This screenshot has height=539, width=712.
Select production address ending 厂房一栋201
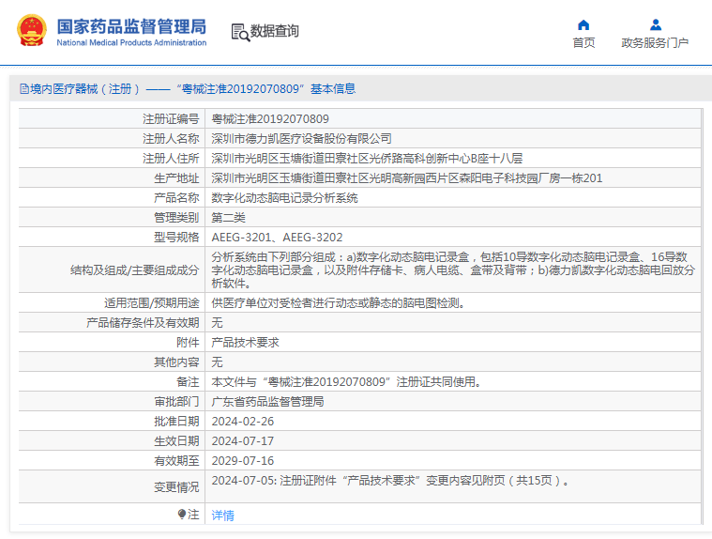click(x=407, y=178)
